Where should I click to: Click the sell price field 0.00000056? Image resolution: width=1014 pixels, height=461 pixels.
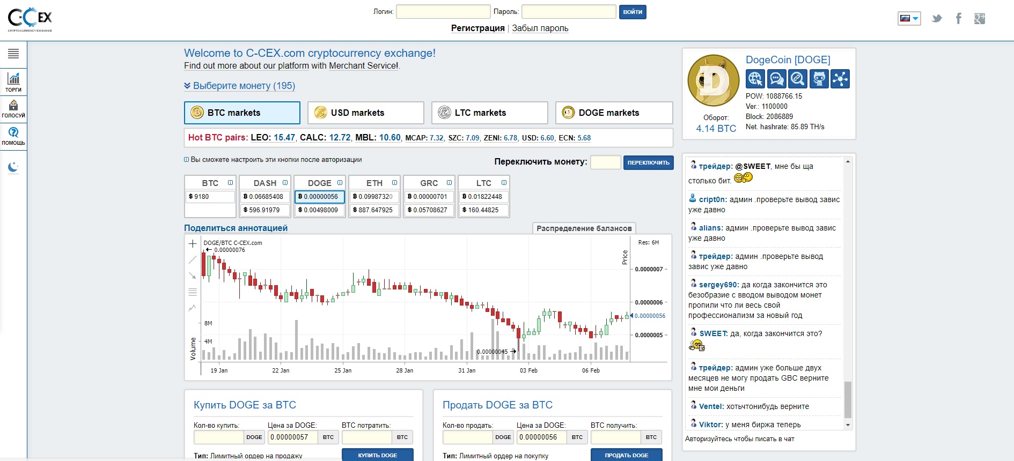[542, 437]
